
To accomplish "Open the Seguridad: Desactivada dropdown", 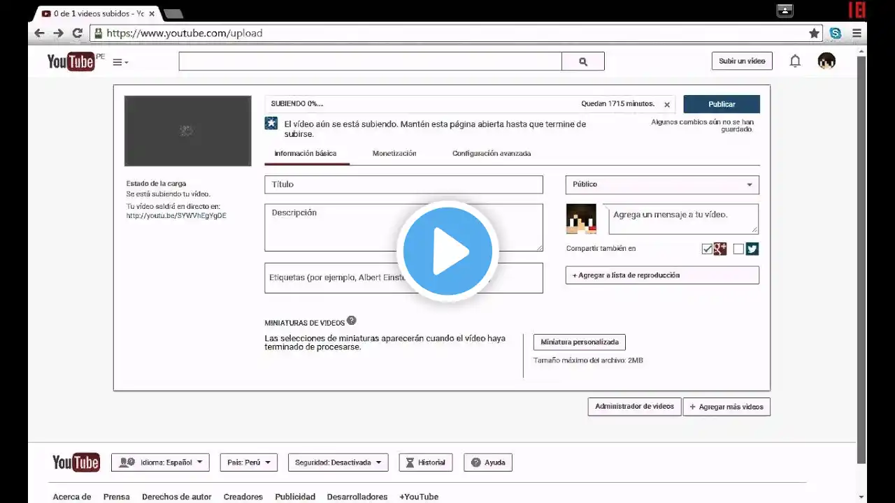I will [x=338, y=462].
